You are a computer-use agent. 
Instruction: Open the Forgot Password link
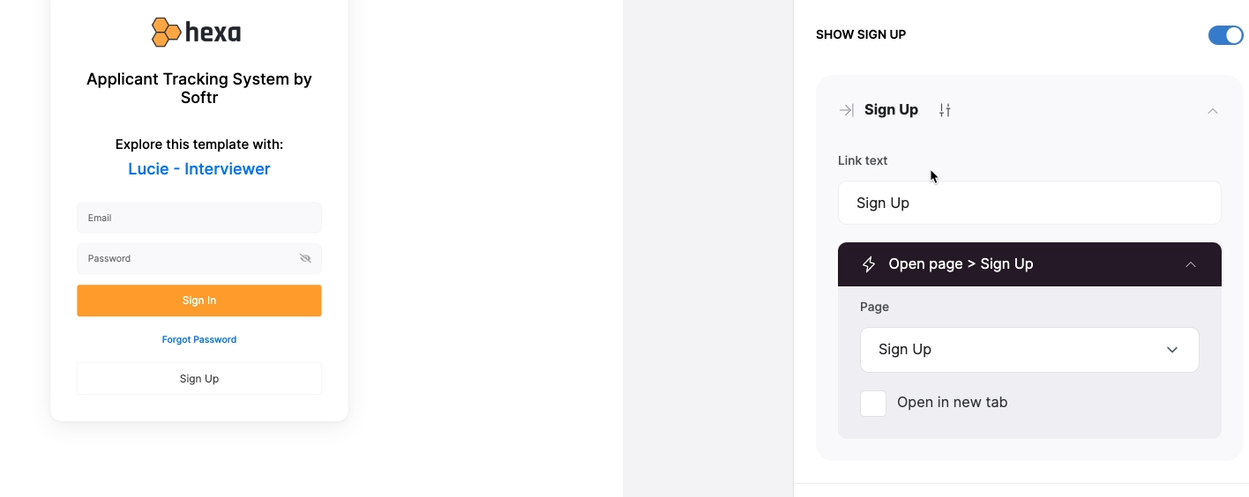click(199, 339)
